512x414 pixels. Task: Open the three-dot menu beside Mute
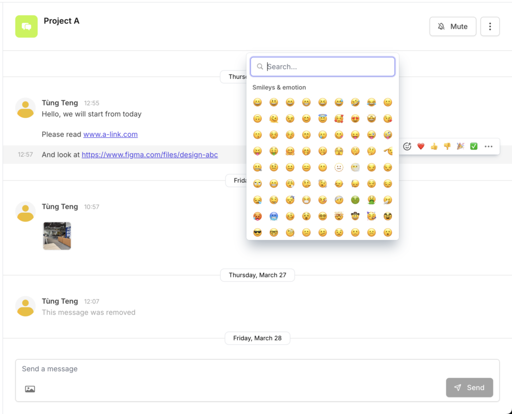[x=490, y=26]
